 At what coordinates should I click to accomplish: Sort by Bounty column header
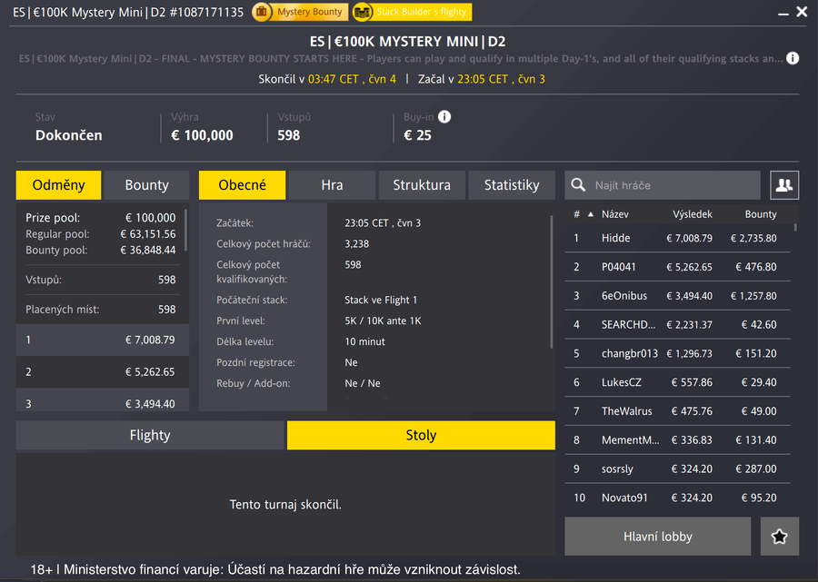(761, 214)
